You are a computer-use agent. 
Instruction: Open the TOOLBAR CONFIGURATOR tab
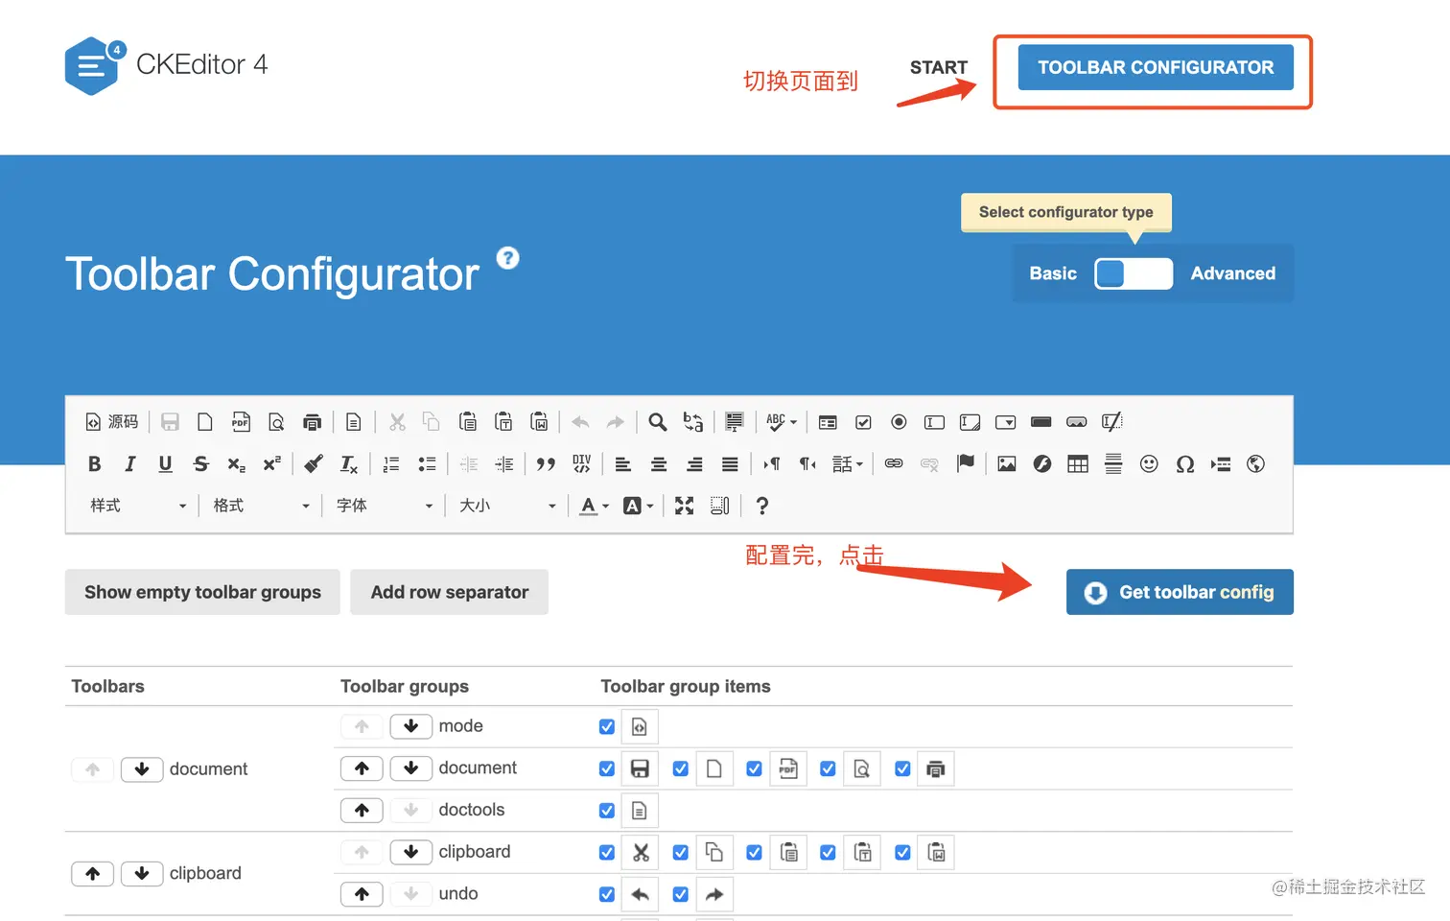(1156, 67)
